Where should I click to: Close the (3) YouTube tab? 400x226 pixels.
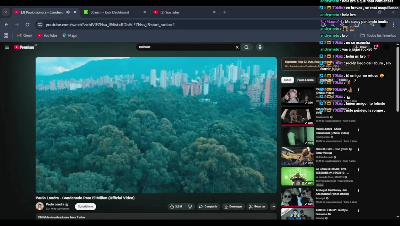tap(214, 12)
